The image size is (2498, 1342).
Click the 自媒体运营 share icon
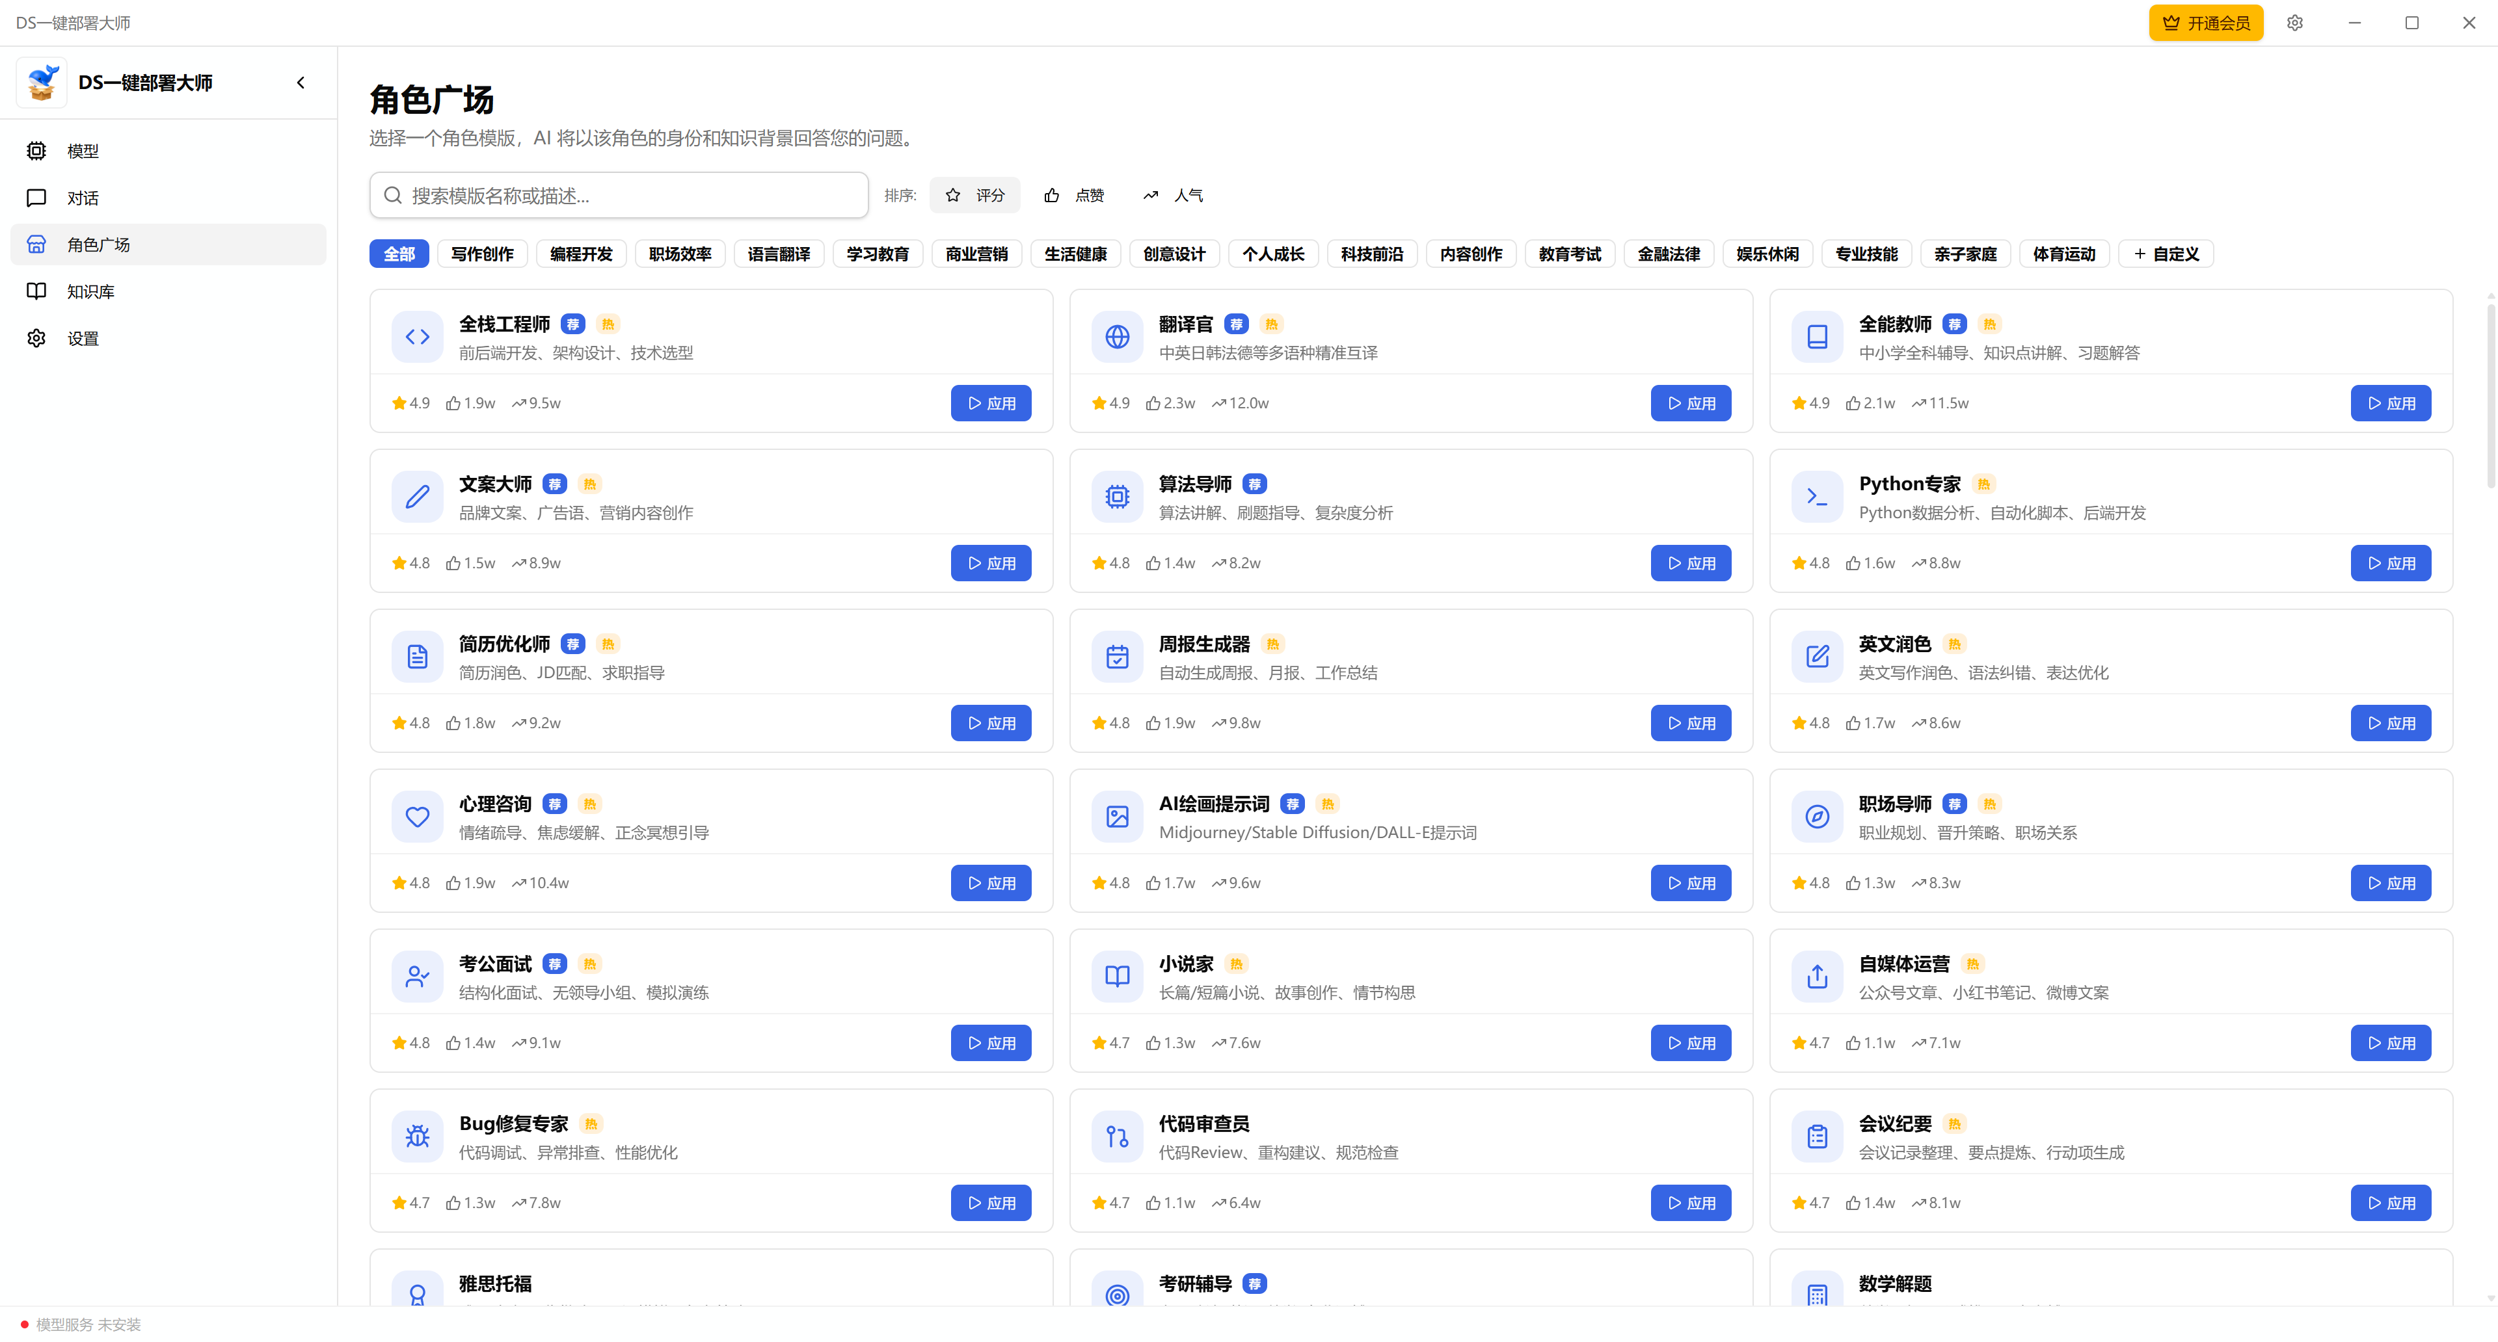(1818, 977)
